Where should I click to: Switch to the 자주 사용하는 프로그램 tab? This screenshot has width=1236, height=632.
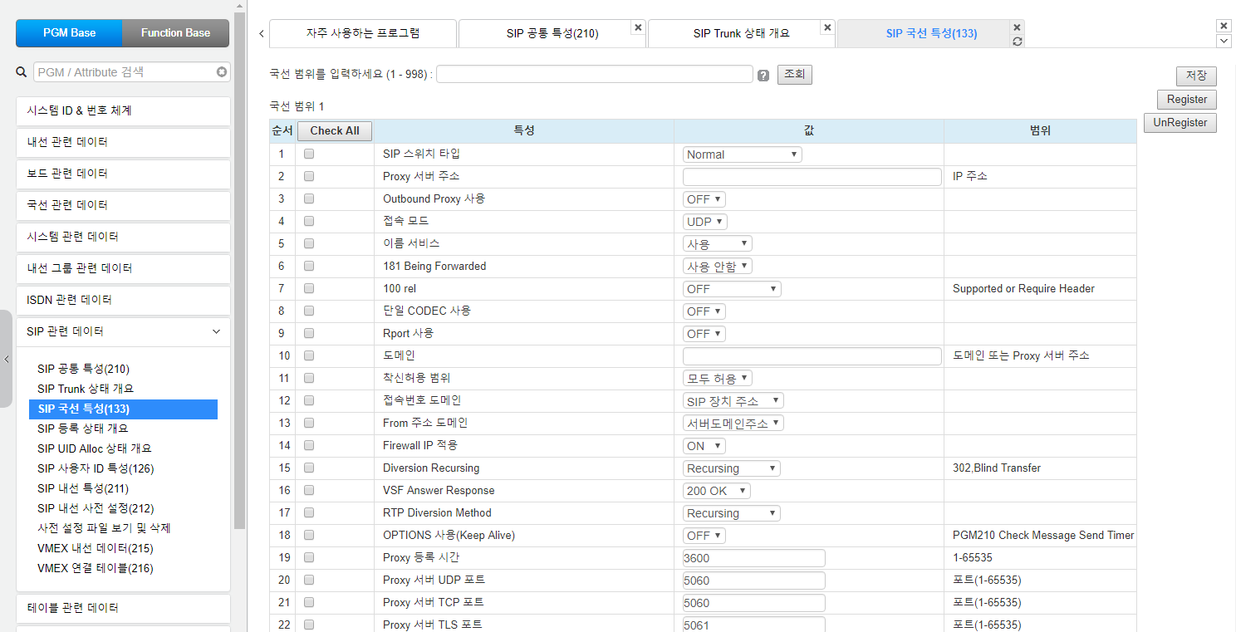(x=363, y=33)
